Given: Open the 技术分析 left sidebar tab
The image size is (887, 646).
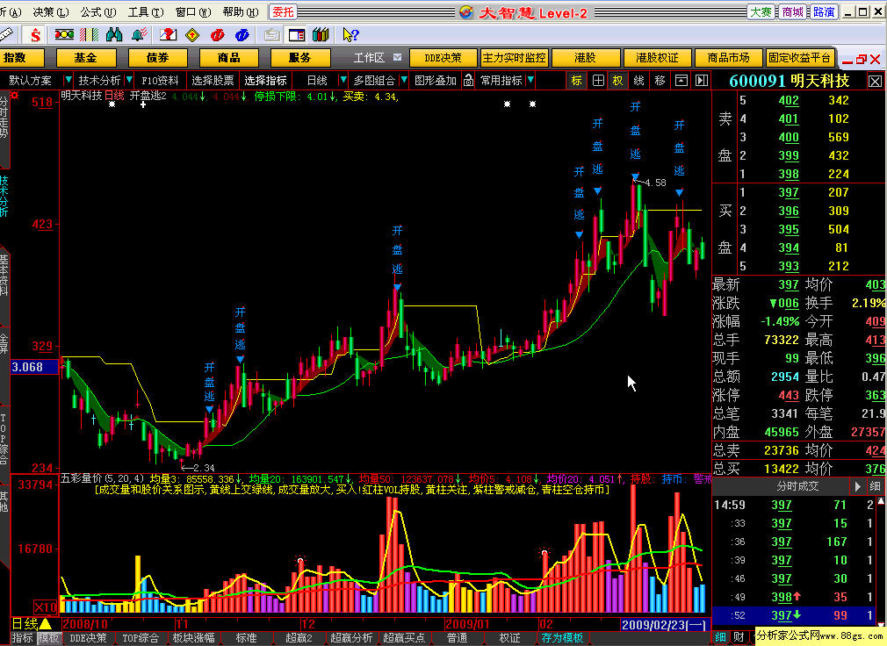Looking at the screenshot, I should coord(4,196).
